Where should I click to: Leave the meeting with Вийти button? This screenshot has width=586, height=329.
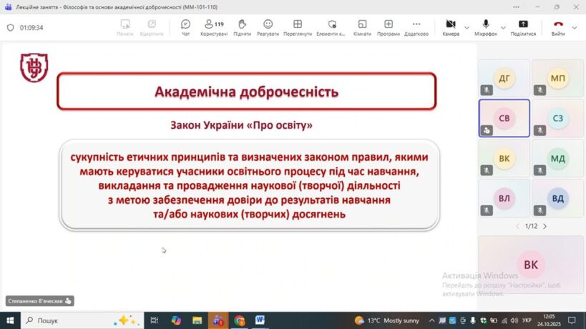pyautogui.click(x=558, y=27)
